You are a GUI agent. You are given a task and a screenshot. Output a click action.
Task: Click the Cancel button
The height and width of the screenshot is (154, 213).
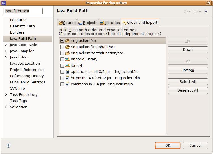(x=195, y=146)
